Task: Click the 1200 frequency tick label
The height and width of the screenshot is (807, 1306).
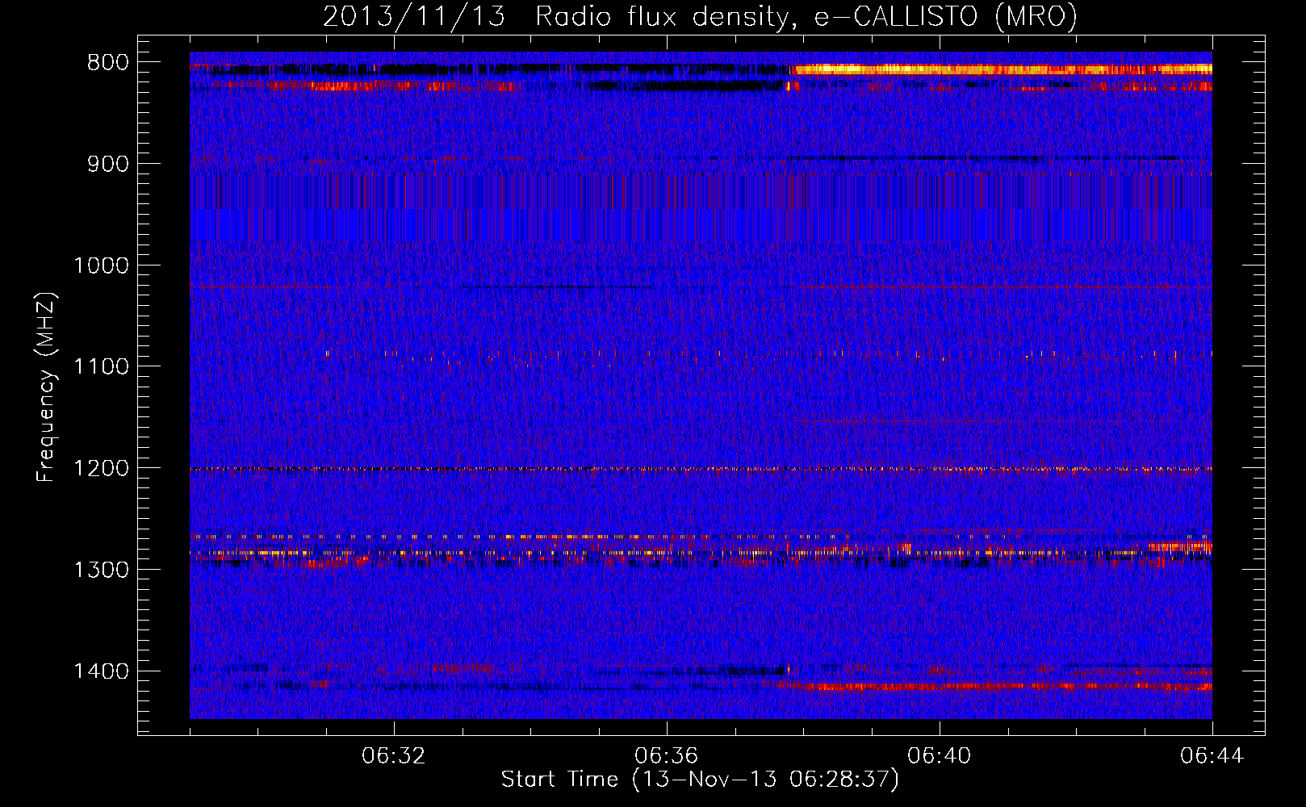Action: 101,468
